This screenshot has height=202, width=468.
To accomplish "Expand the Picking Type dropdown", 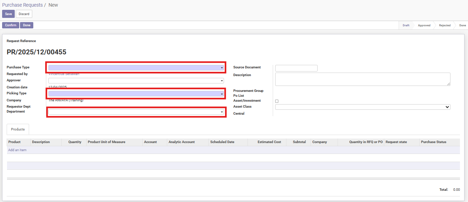I will 136,94.
